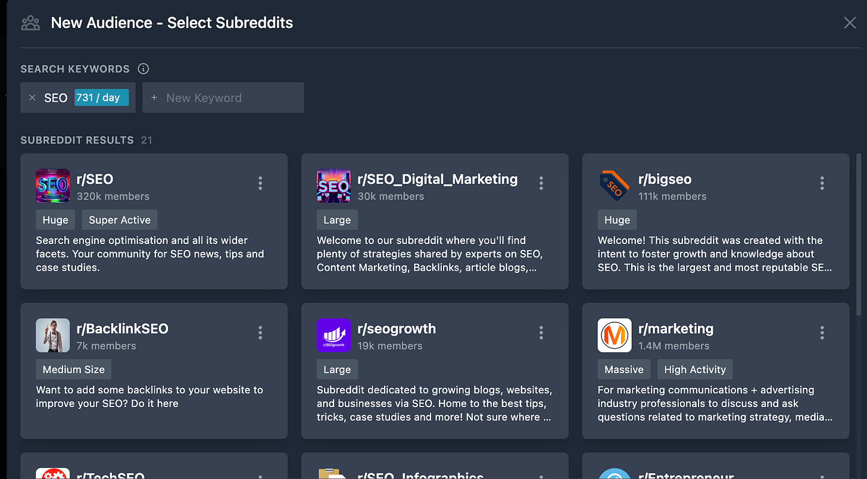Click the 731 / day badge

point(102,98)
